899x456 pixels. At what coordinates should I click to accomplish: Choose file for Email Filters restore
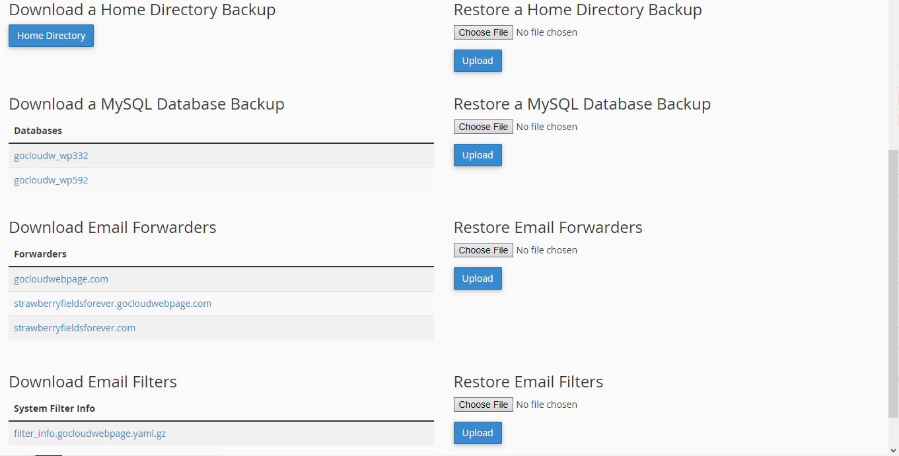pos(484,405)
